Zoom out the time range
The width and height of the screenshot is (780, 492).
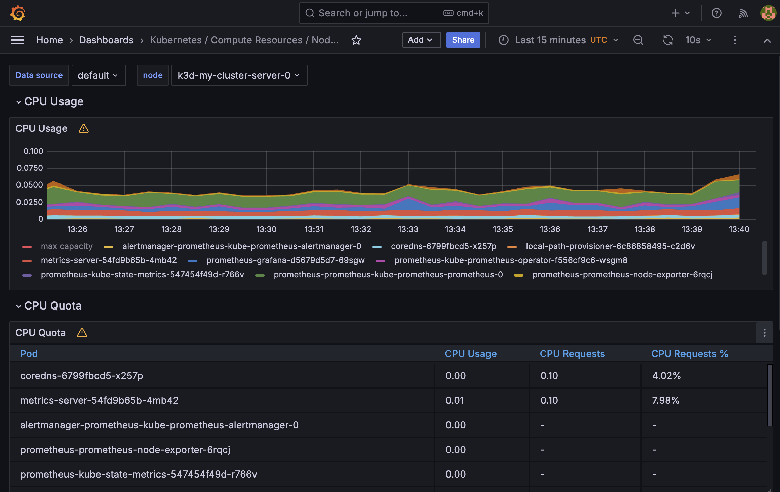click(638, 40)
